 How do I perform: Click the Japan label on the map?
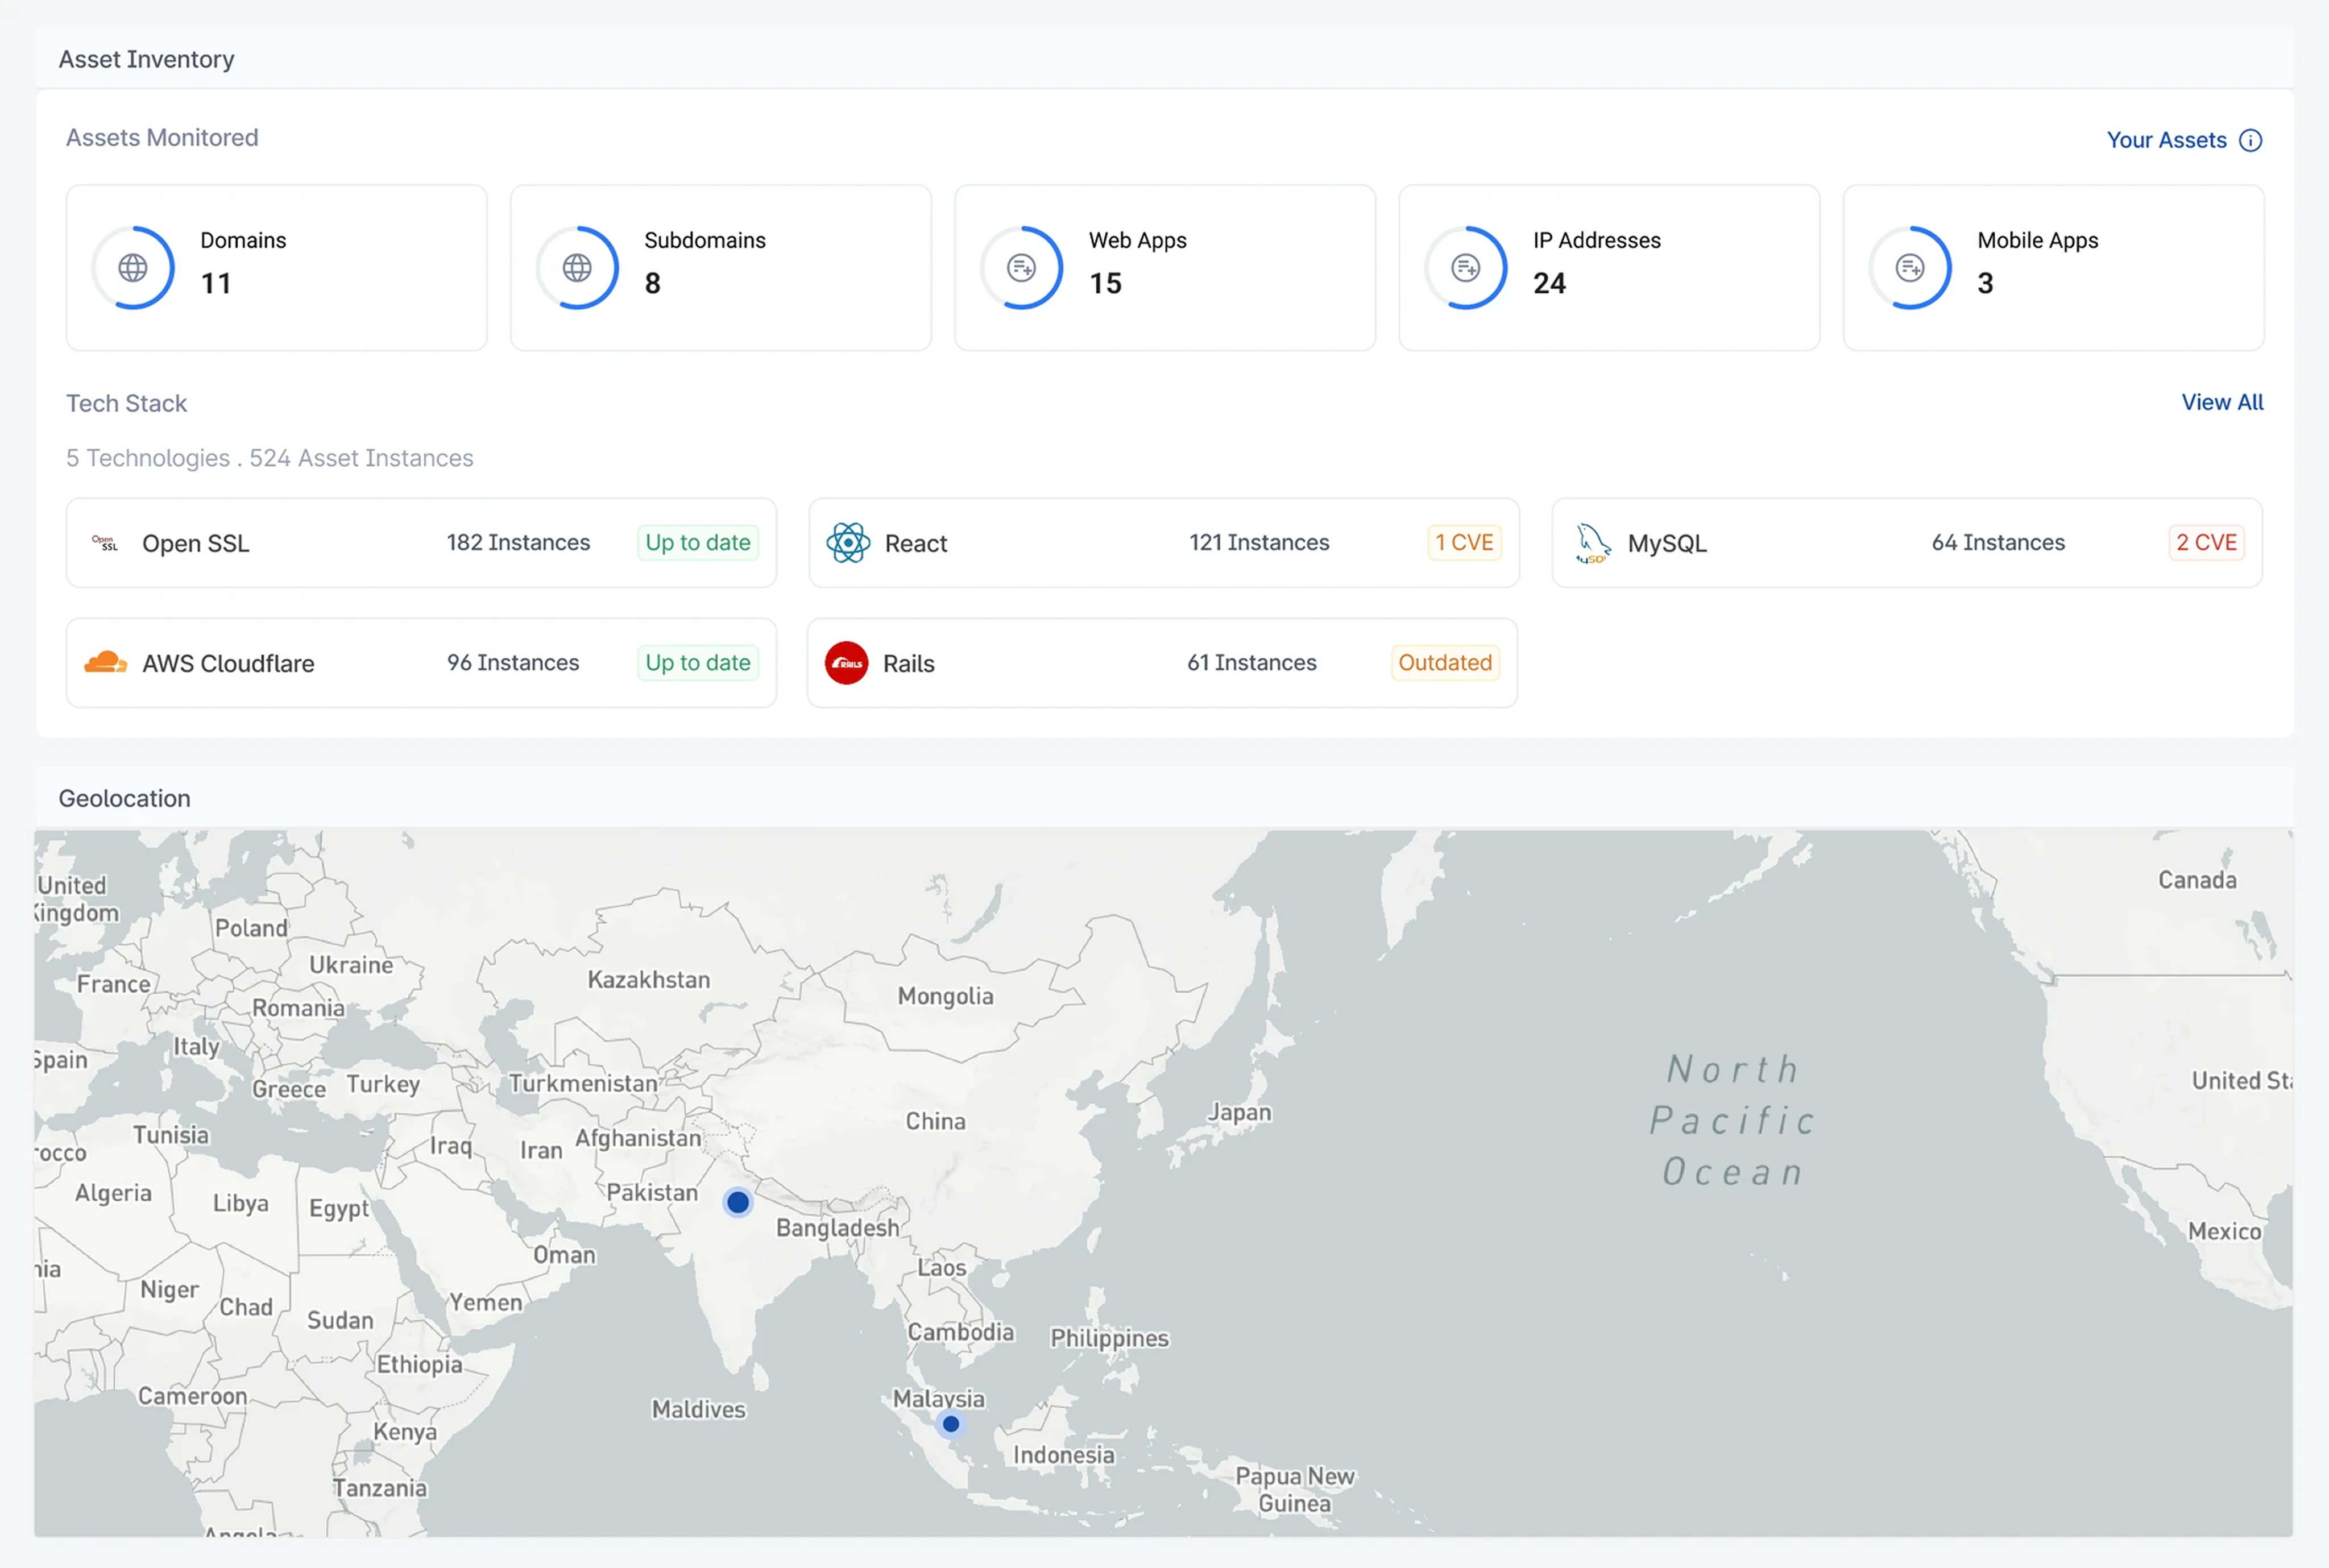pos(1239,1112)
